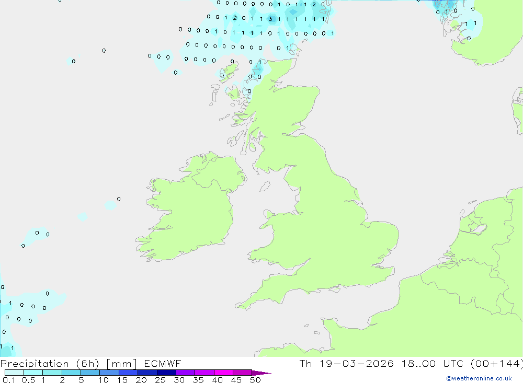Viewport: 523px width, 383px height.
Task: Click the legend label '10'
Action: [103, 380]
